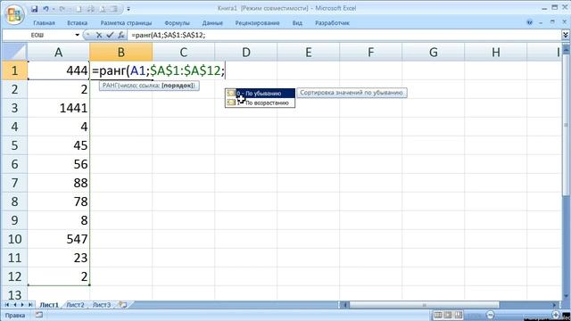Select column C header

(x=184, y=52)
